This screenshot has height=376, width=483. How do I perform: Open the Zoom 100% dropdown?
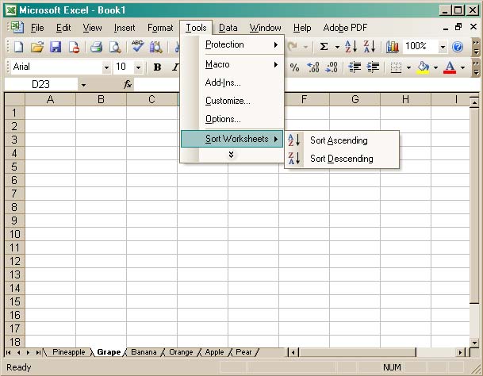click(x=443, y=47)
